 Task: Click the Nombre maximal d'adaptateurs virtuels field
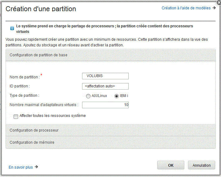pos(105,105)
